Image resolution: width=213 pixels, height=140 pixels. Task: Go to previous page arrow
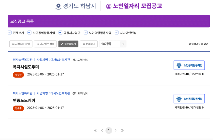point(102,130)
